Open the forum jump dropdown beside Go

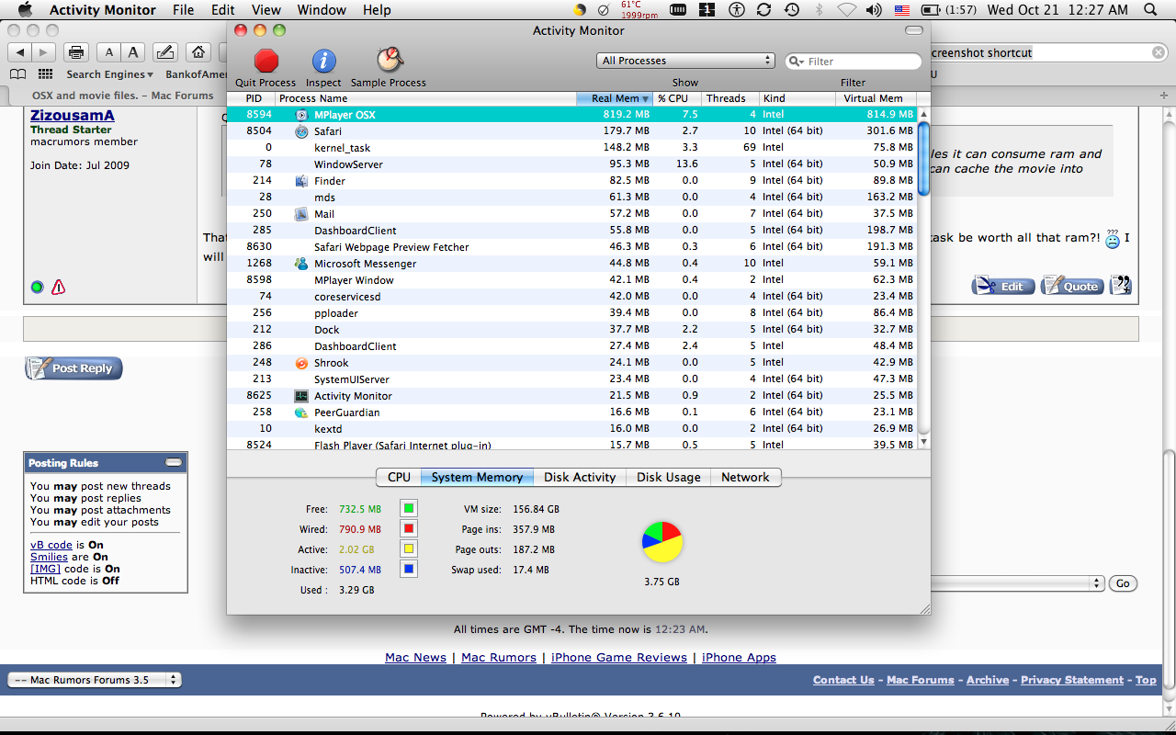(1018, 583)
